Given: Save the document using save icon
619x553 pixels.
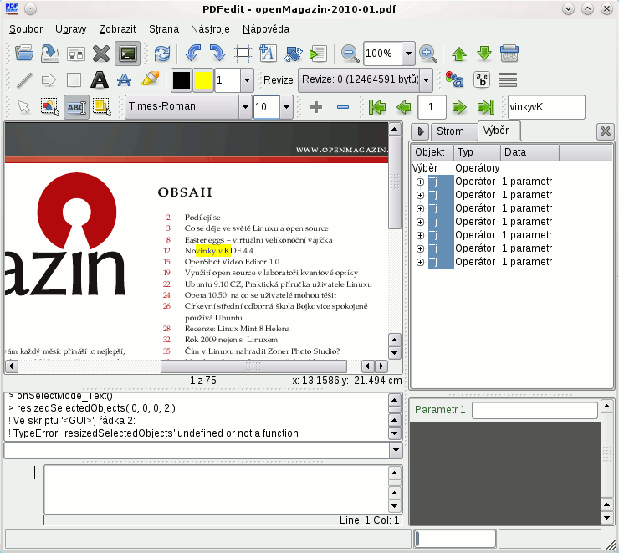Looking at the screenshot, I should (50, 53).
